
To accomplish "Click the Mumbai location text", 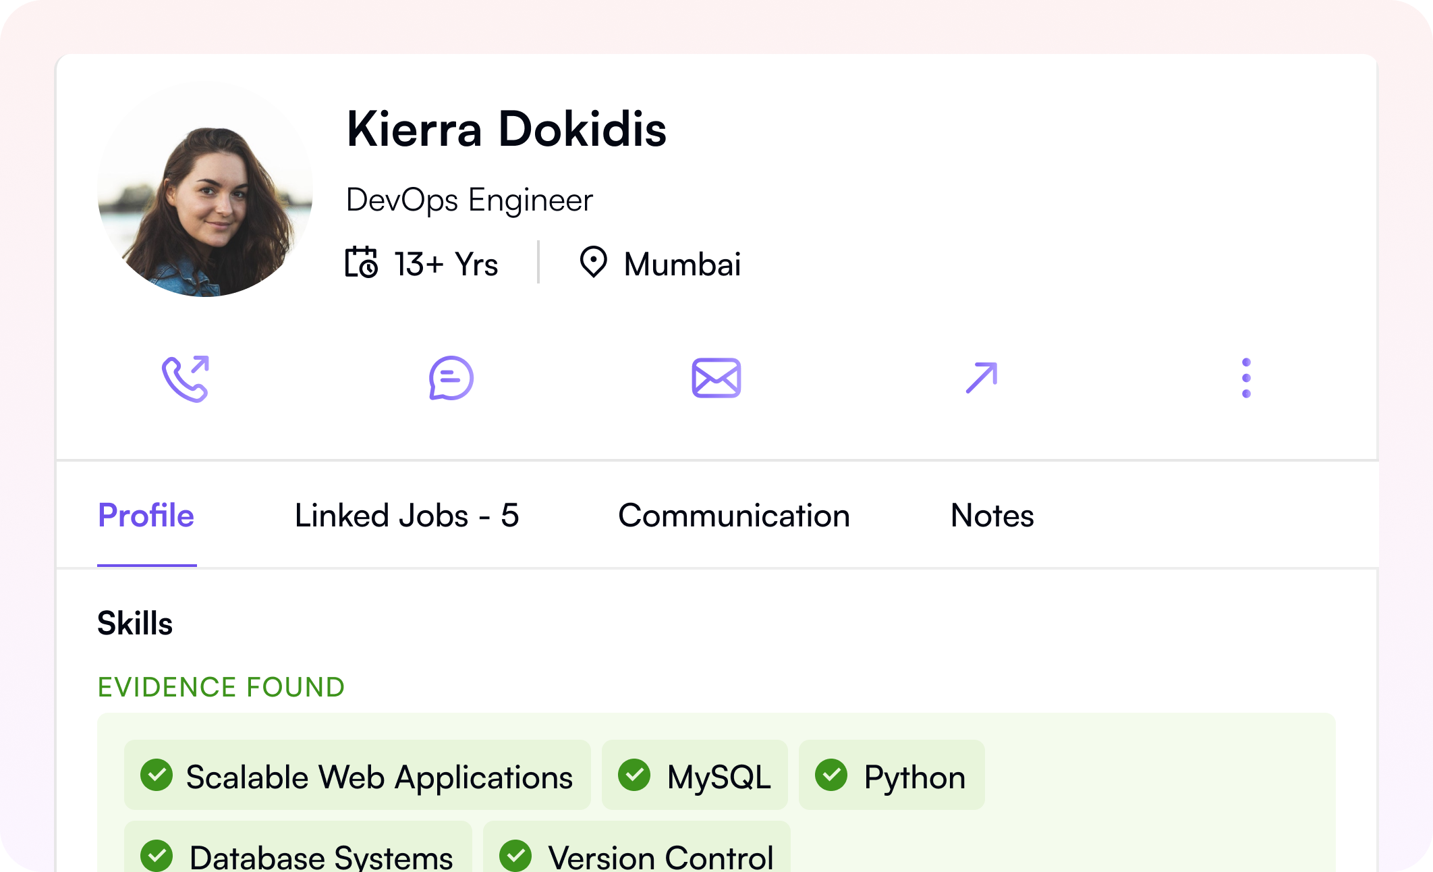I will click(x=682, y=264).
